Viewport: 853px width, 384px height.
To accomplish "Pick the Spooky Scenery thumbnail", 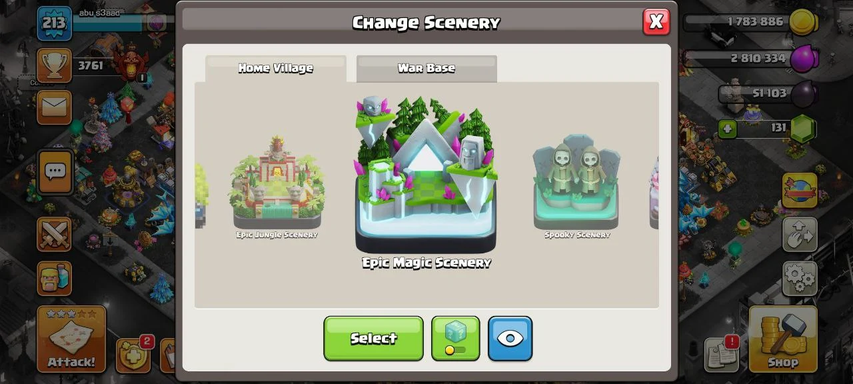I will click(577, 187).
